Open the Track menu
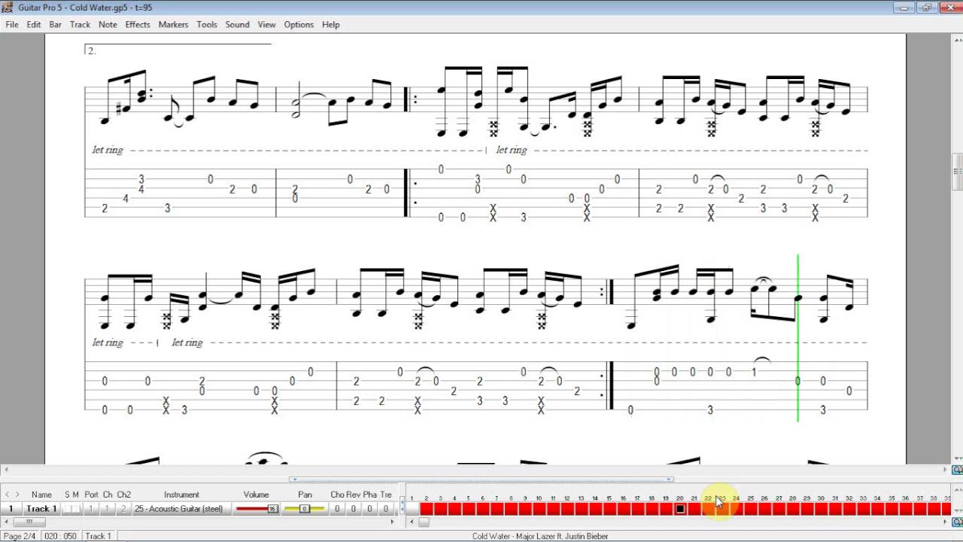Viewport: 963px width, 542px height. click(x=80, y=24)
